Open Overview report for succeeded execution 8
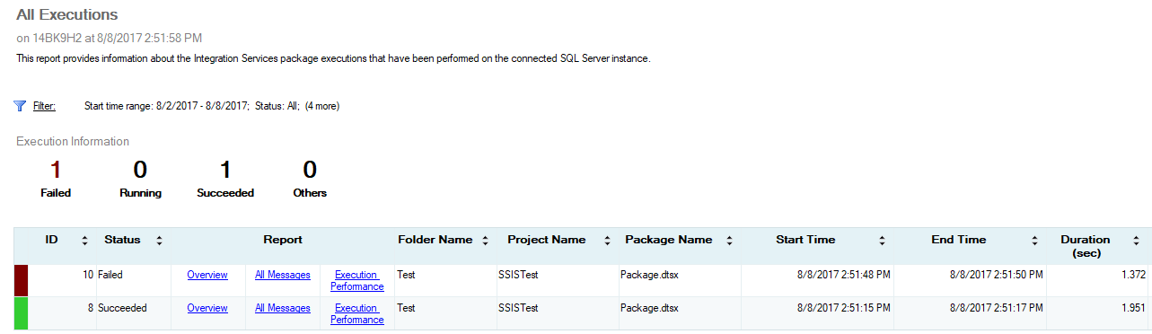The image size is (1152, 334). click(207, 308)
